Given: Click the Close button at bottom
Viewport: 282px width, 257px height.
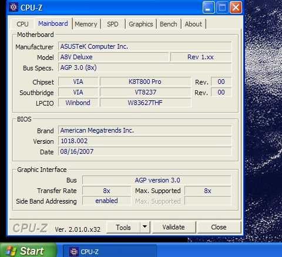Looking at the screenshot, I should tap(219, 227).
